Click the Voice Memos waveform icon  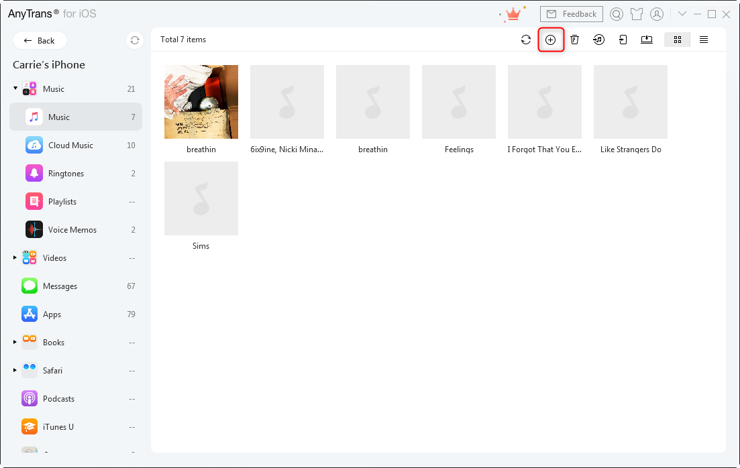click(34, 230)
